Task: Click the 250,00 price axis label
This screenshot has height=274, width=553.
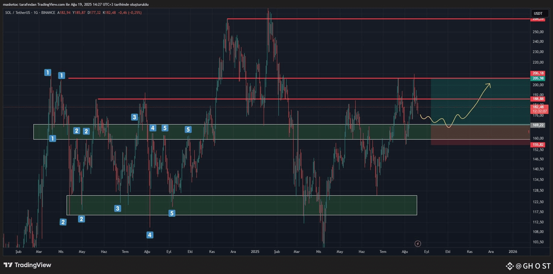Action: (538, 32)
